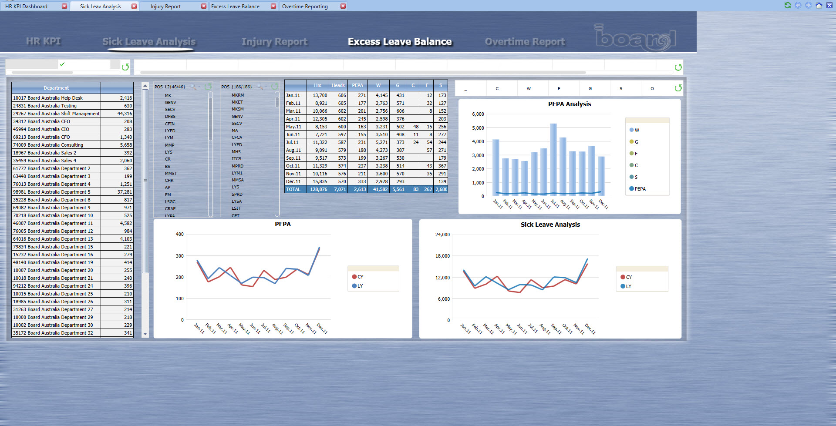This screenshot has height=426, width=836.
Task: Close the Injury Report tab
Action: tap(204, 6)
